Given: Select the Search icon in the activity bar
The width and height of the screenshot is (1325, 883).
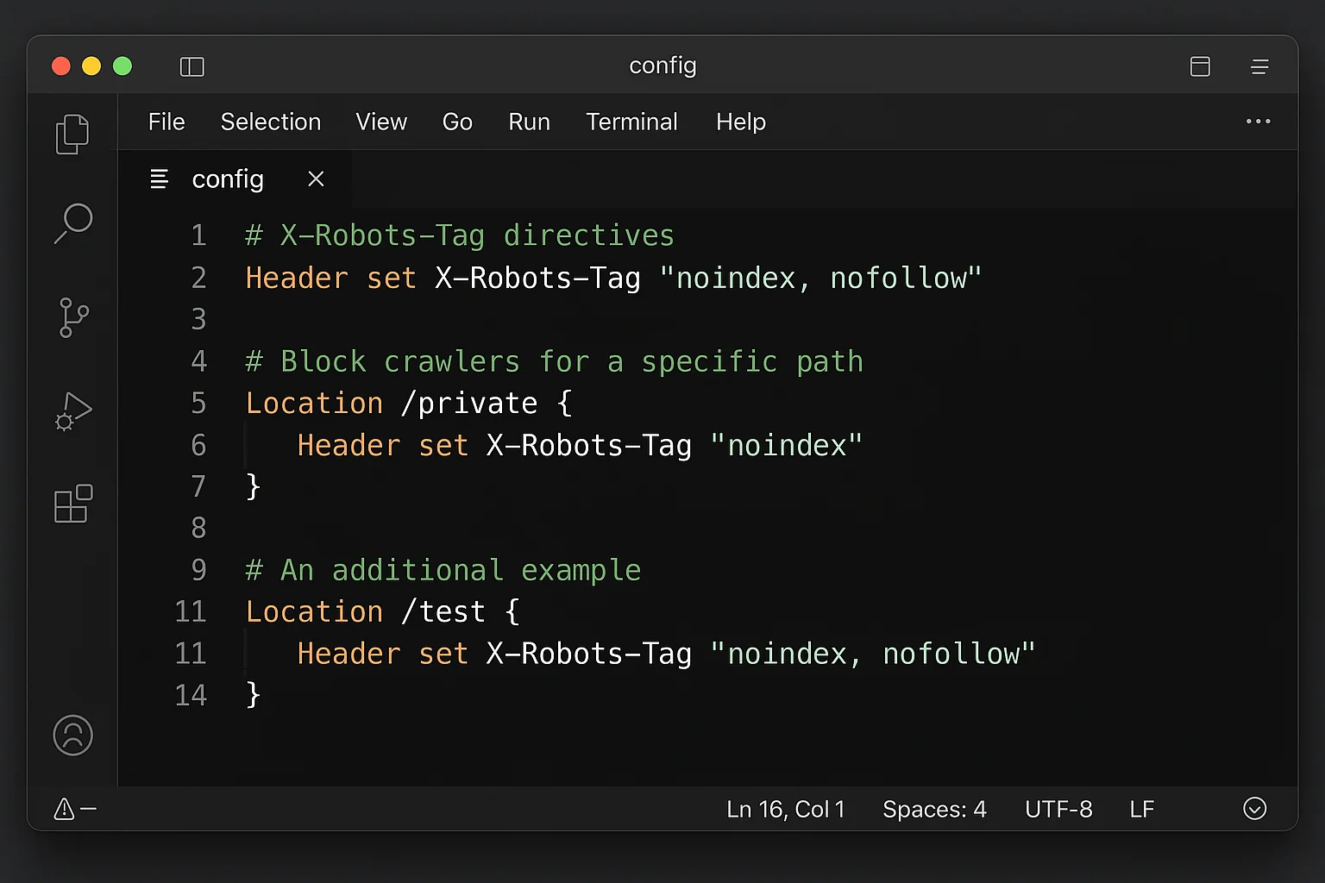Looking at the screenshot, I should pyautogui.click(x=72, y=223).
